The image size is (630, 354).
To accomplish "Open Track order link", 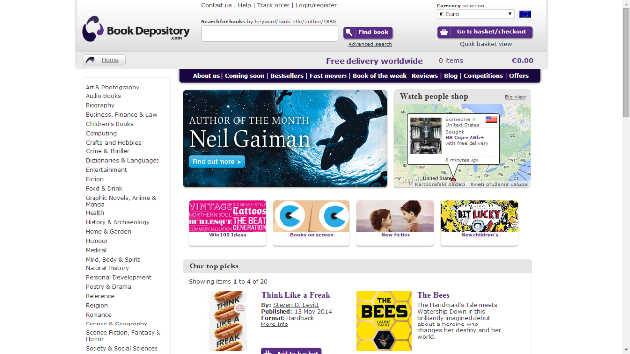I will [x=274, y=5].
